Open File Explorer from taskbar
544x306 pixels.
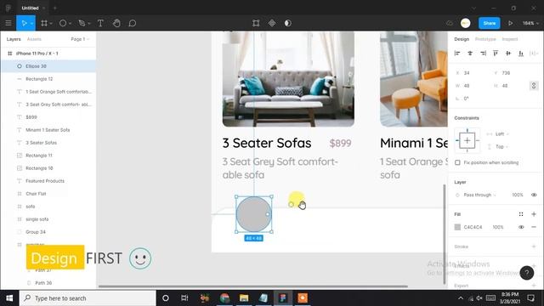(244, 298)
